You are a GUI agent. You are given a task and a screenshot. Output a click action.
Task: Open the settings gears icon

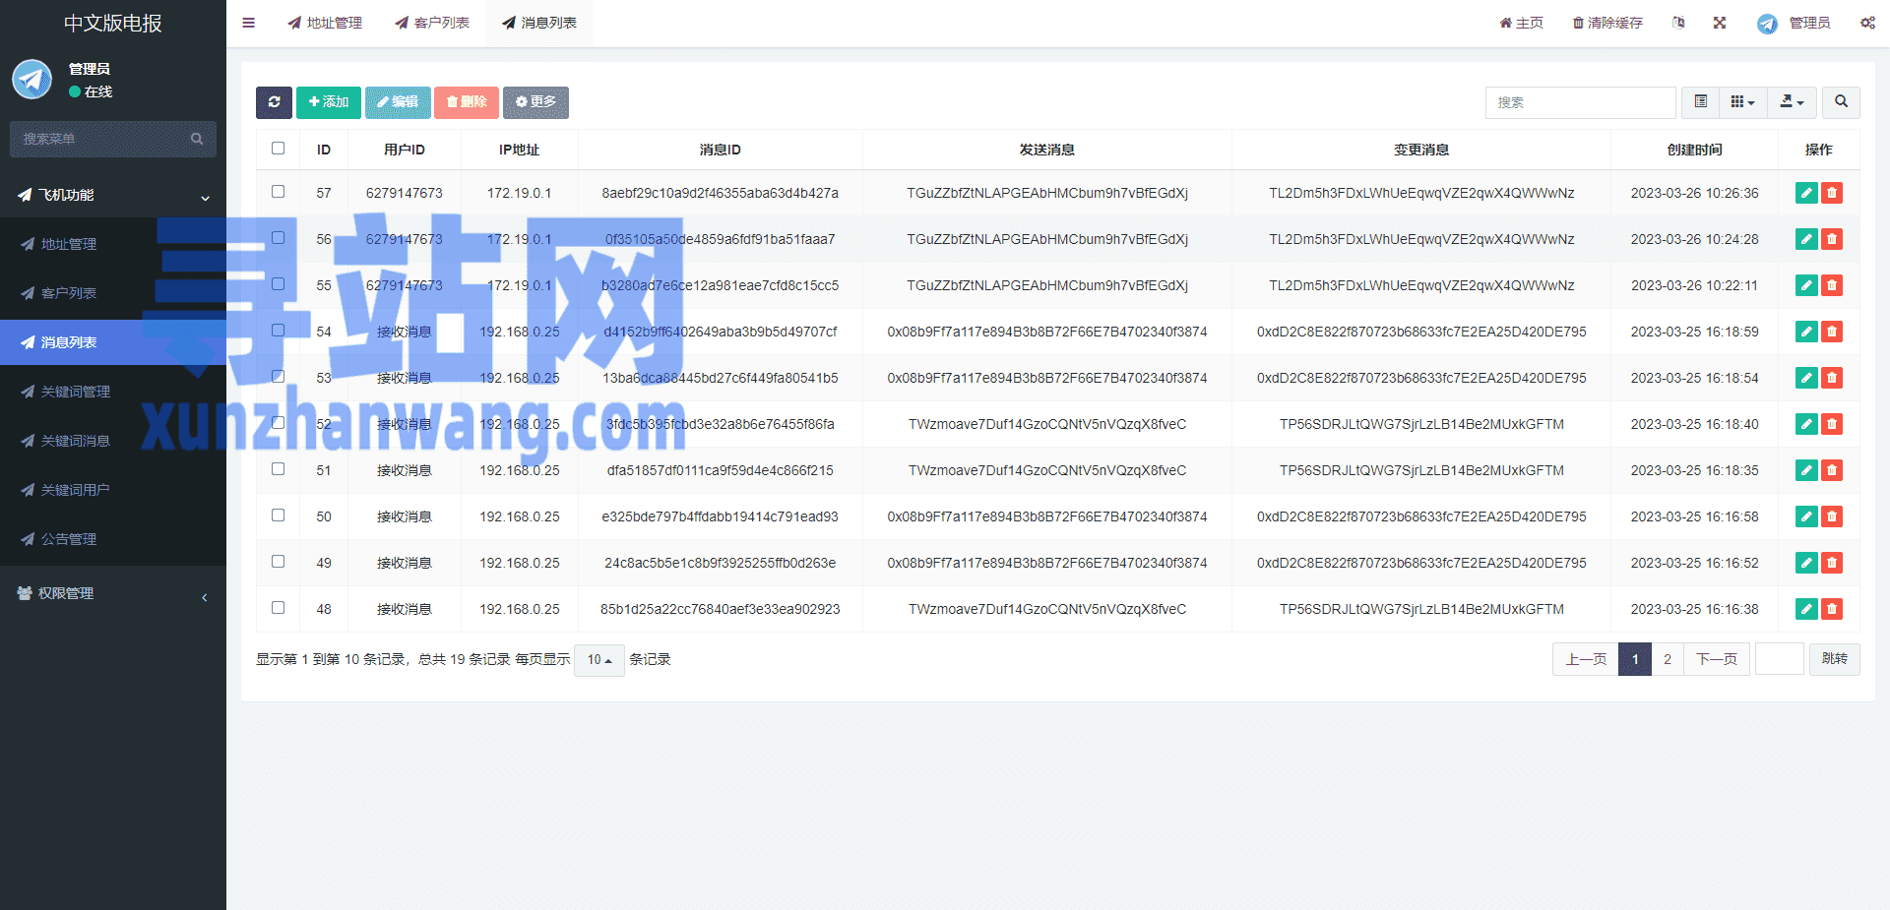point(1867,23)
